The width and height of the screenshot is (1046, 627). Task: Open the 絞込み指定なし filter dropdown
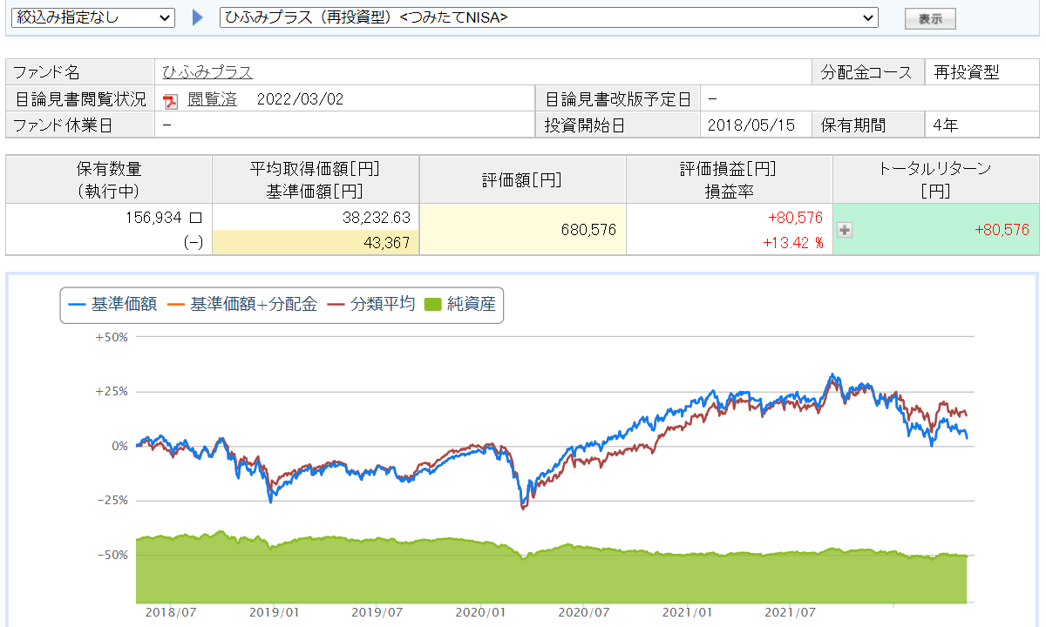92,17
